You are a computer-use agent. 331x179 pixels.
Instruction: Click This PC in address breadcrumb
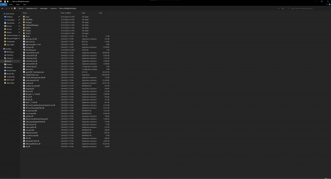click(21, 8)
